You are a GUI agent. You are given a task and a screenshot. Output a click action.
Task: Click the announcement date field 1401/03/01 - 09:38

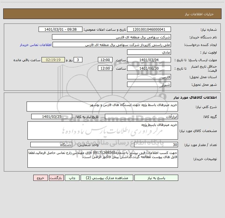click(x=60, y=29)
